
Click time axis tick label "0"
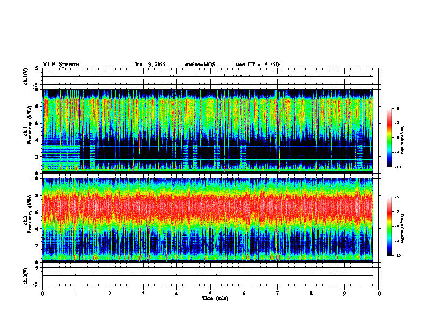tap(42, 294)
